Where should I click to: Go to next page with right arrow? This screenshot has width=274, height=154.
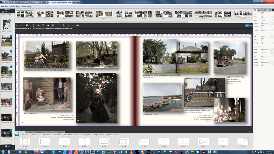pyautogui.click(x=73, y=25)
